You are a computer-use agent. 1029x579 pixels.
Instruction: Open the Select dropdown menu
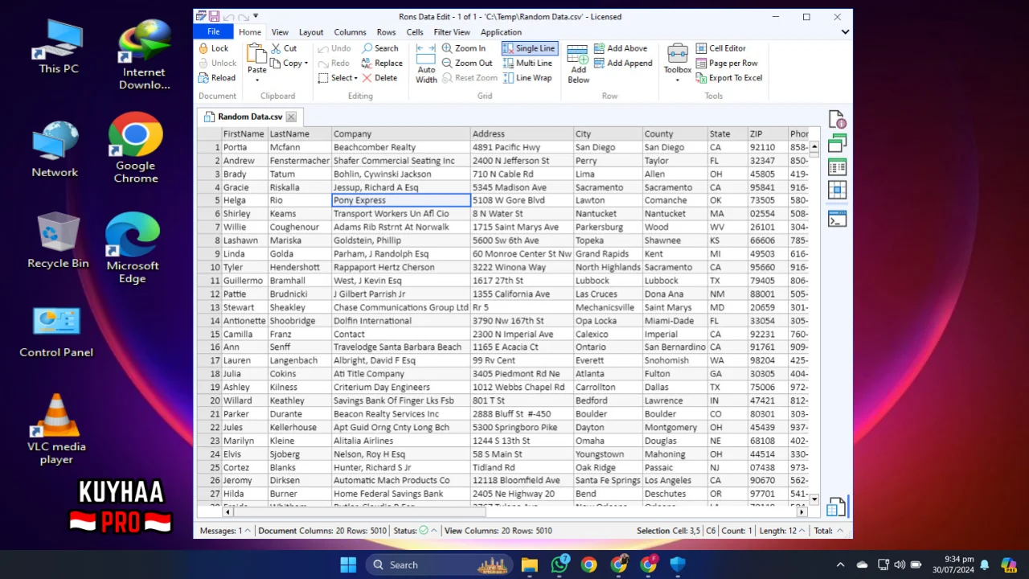[x=338, y=78]
